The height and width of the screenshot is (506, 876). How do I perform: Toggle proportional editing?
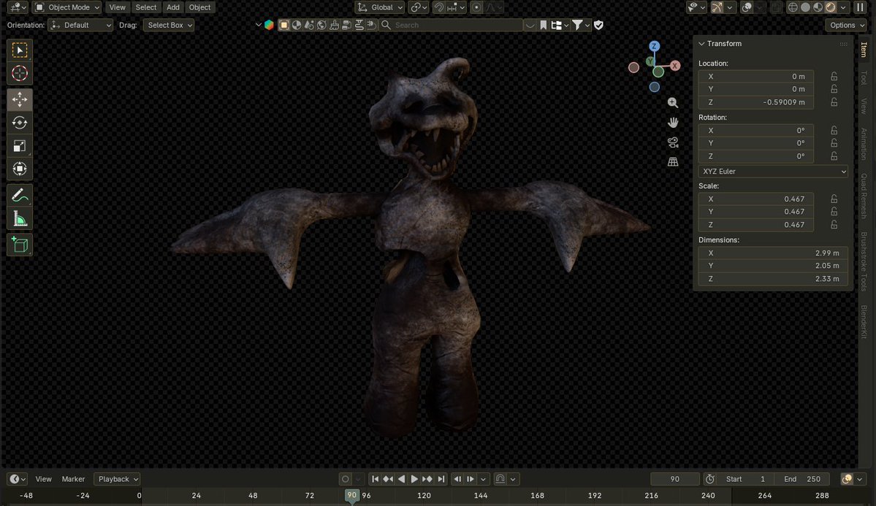pos(476,7)
